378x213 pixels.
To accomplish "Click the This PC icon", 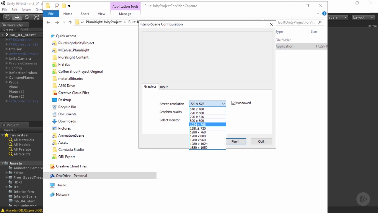I will pos(52,185).
